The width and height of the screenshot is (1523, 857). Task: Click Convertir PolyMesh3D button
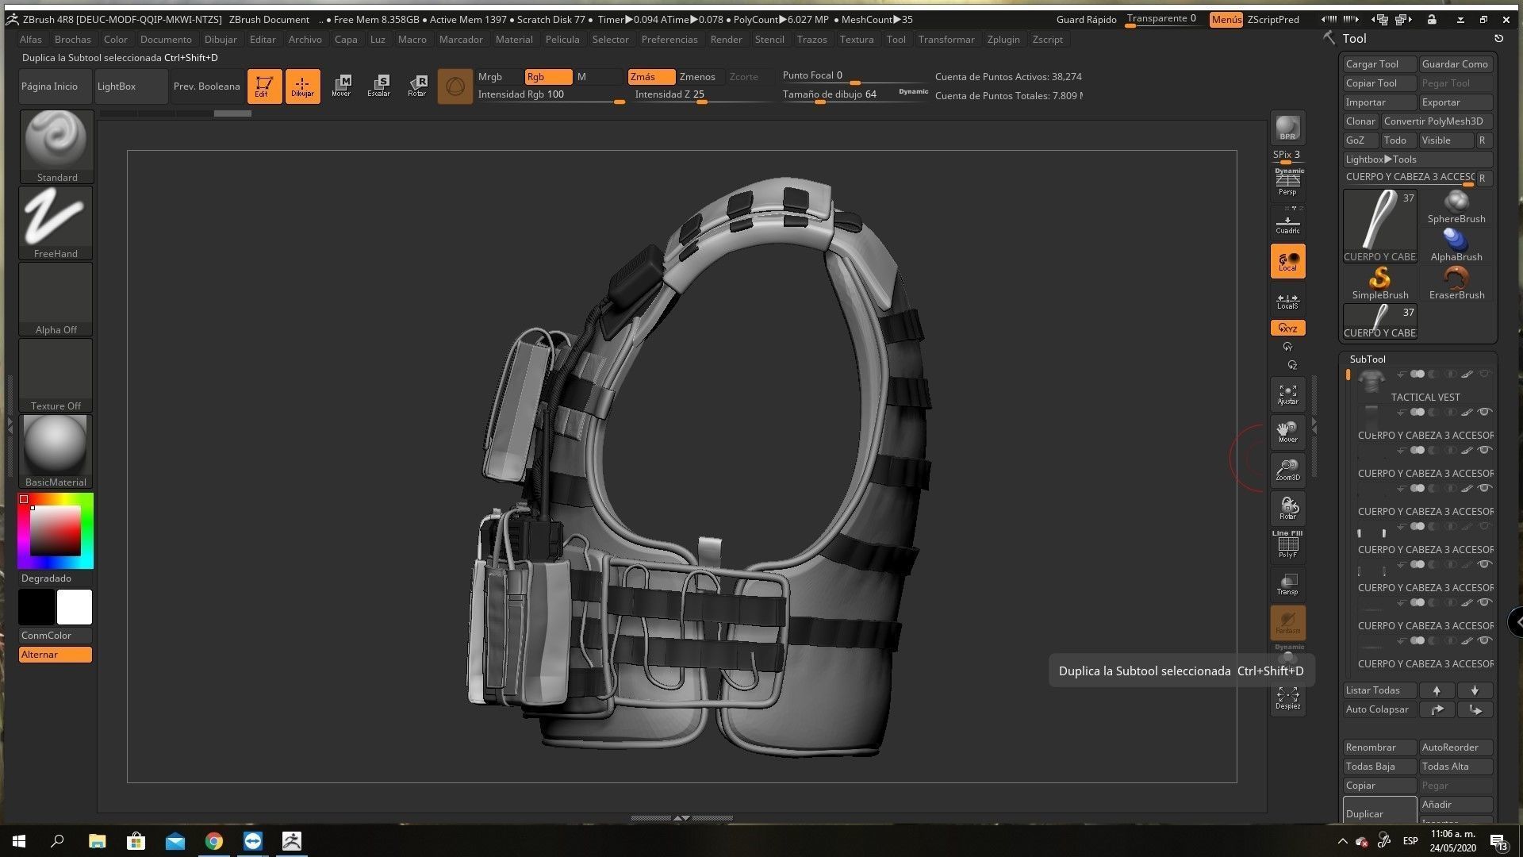[x=1437, y=121]
